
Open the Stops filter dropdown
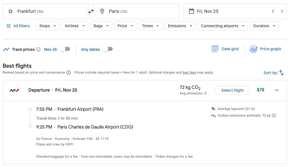(47, 26)
